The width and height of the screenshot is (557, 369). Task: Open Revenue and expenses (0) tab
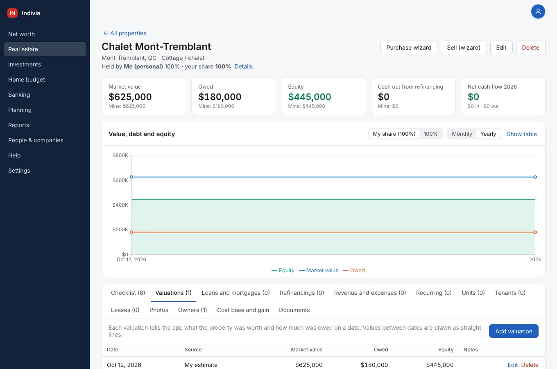(x=370, y=293)
